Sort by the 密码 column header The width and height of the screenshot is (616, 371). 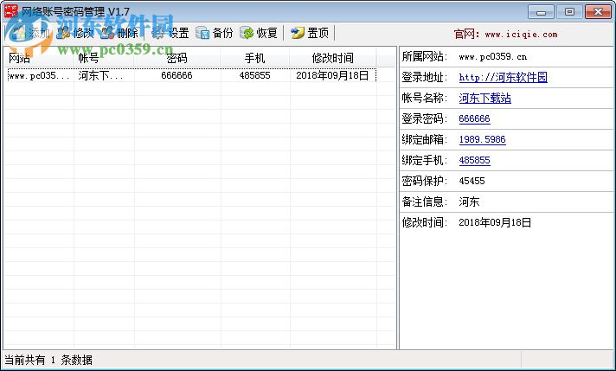[x=176, y=58]
